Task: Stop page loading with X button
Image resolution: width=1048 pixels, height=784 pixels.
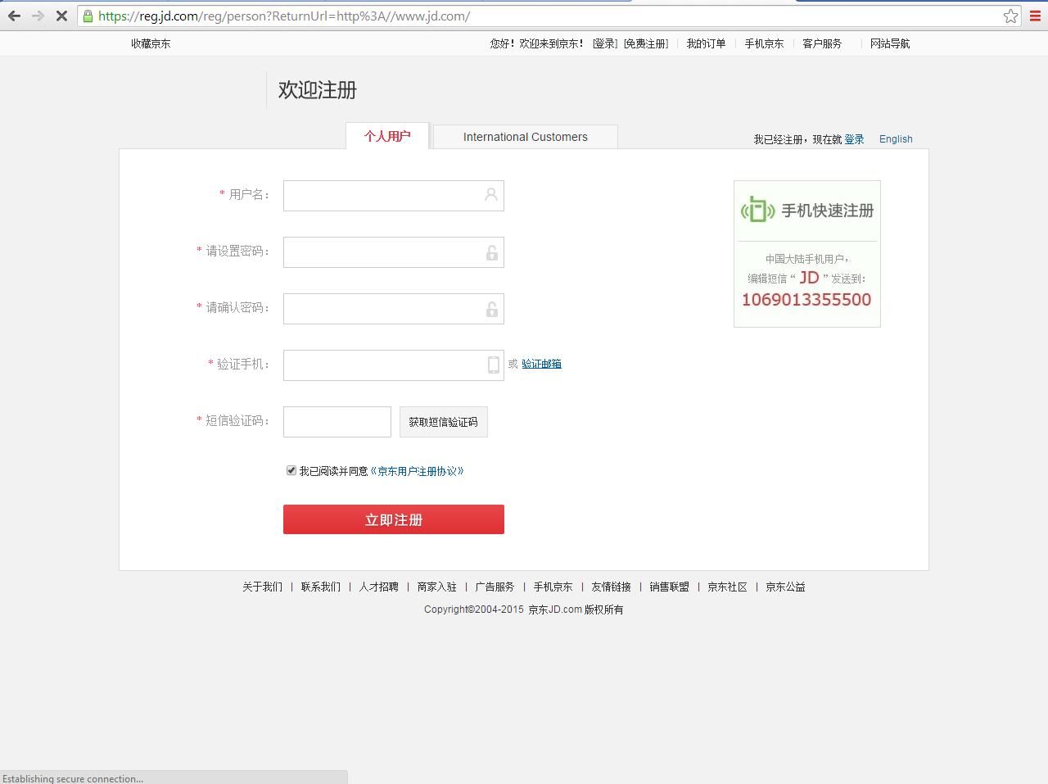Action: 61,16
